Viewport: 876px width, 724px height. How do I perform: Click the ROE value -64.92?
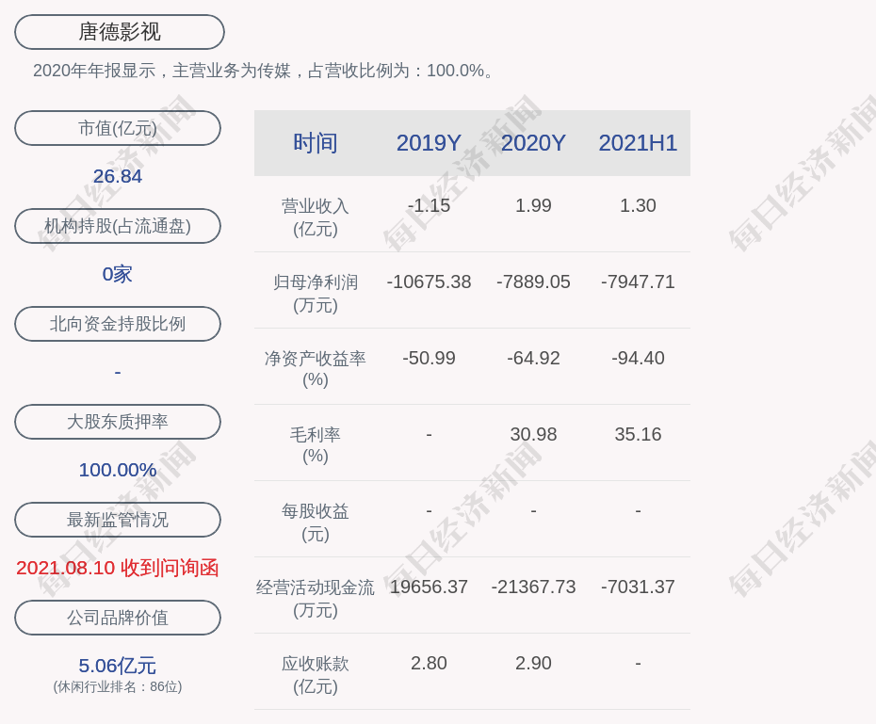coord(533,358)
